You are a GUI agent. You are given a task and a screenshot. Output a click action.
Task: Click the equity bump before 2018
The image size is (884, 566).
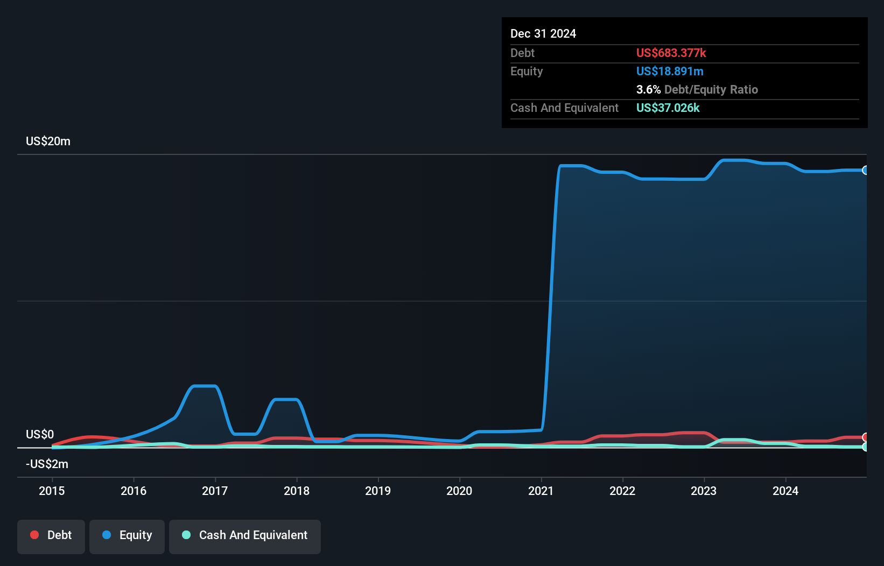(x=286, y=399)
